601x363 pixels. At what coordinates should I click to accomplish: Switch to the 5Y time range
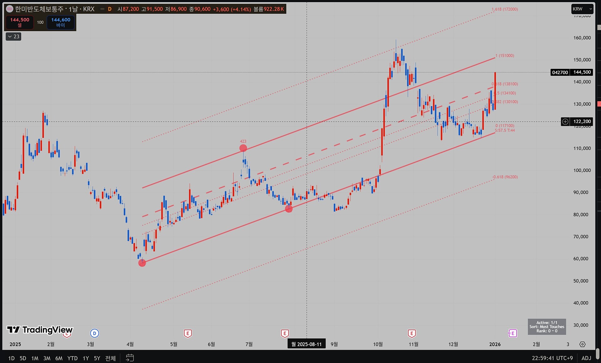pos(97,358)
